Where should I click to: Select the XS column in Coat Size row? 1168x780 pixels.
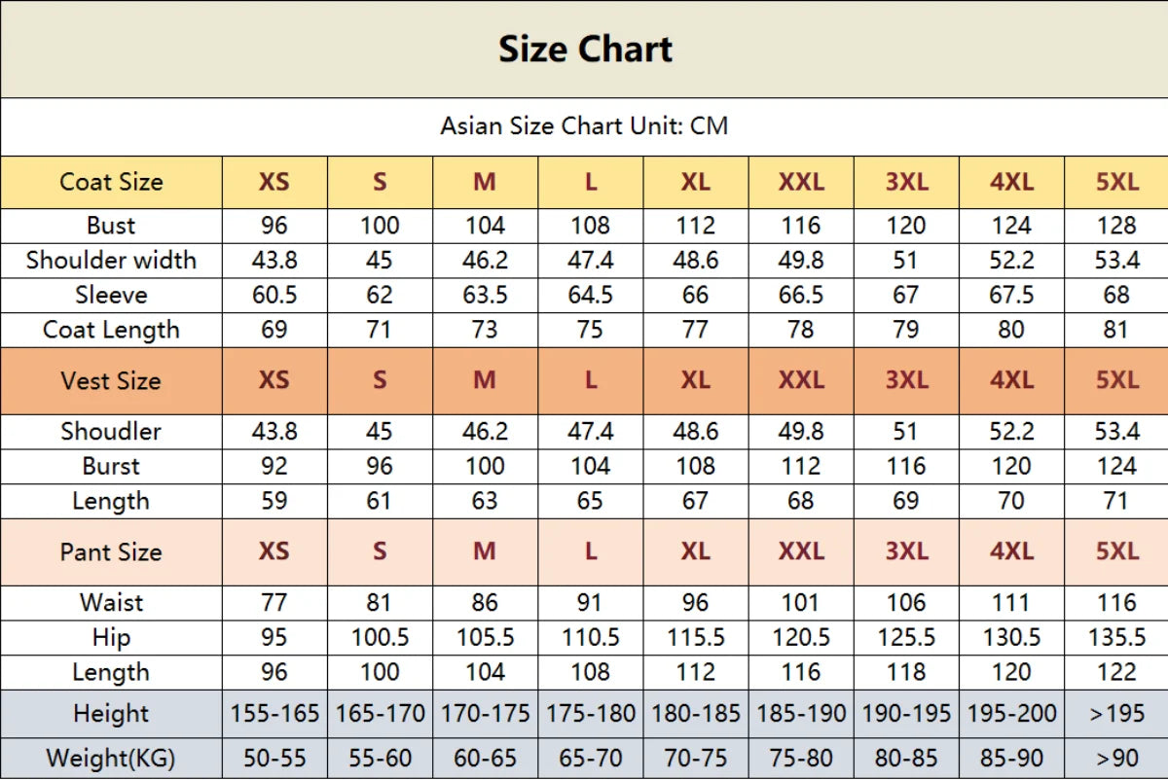point(274,182)
